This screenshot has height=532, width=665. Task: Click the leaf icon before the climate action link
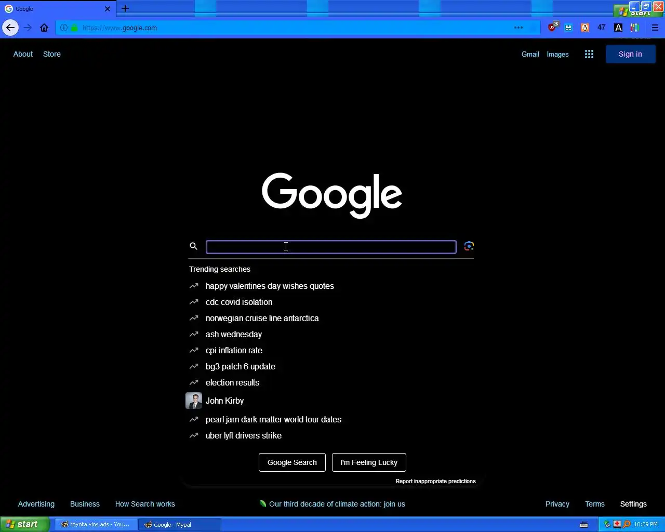[x=263, y=503]
